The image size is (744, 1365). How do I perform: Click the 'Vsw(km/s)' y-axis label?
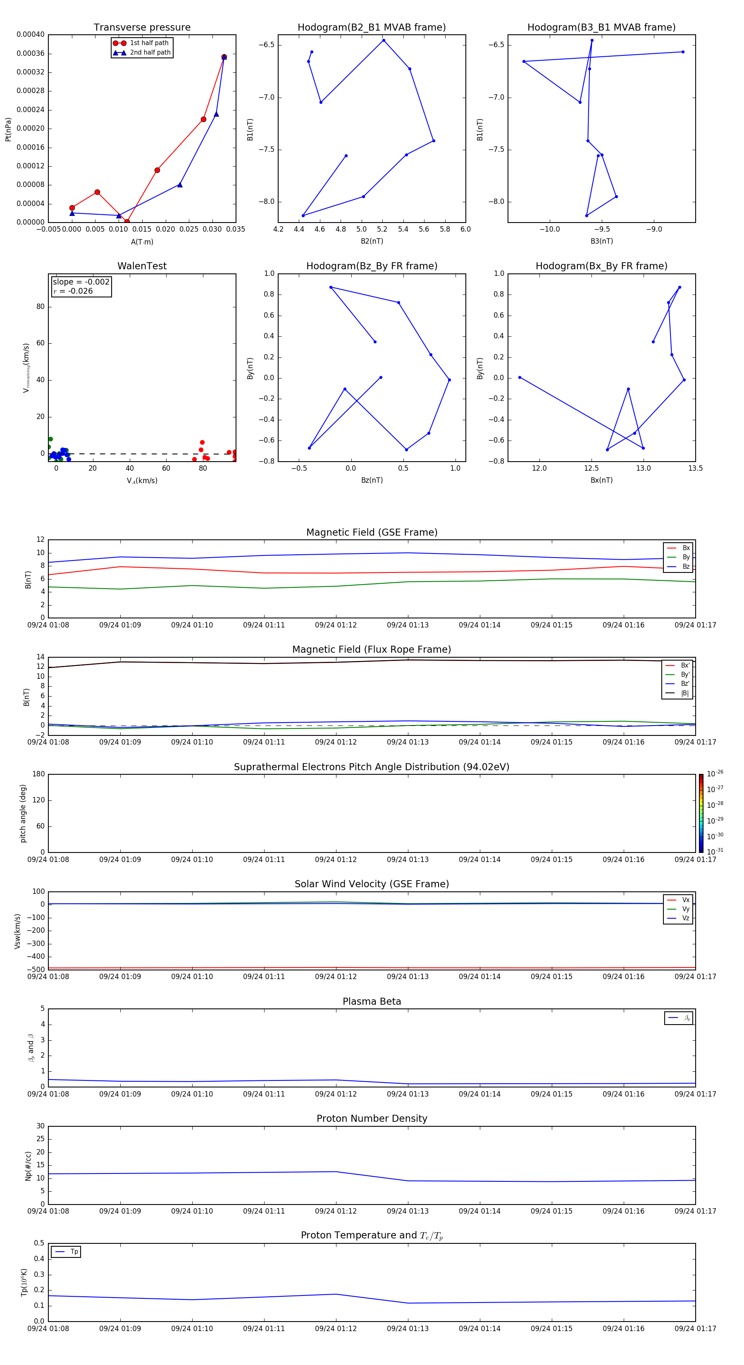point(17,931)
